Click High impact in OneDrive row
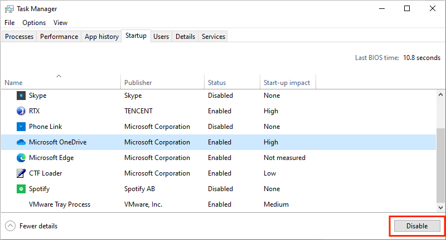Screen dimensions: 446x240 pyautogui.click(x=271, y=142)
